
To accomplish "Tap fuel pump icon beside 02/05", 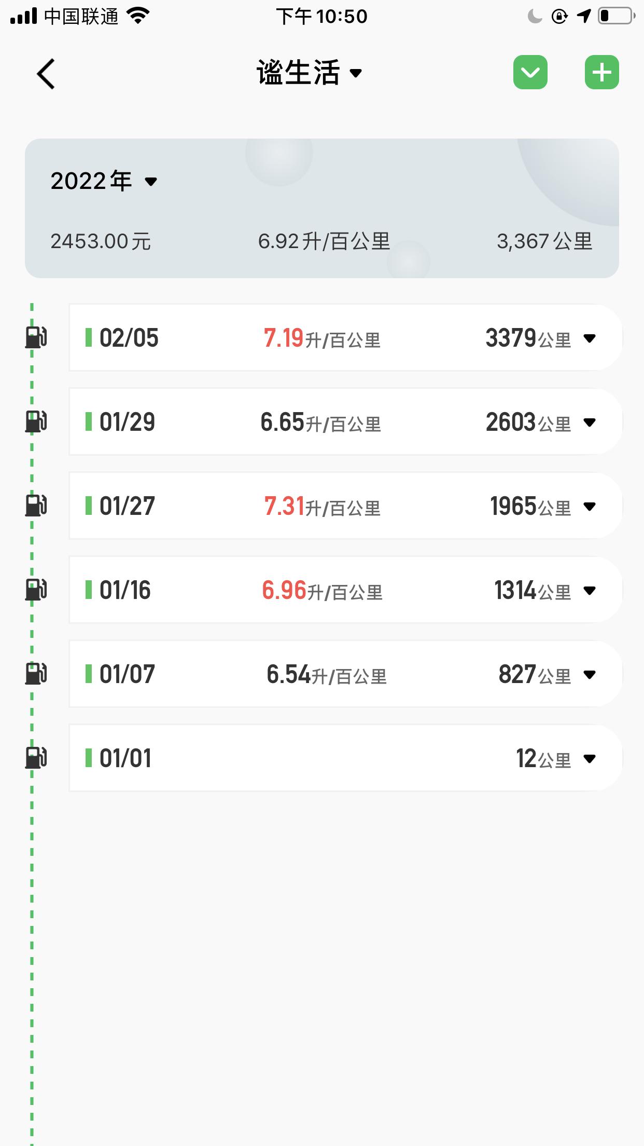I will click(36, 337).
